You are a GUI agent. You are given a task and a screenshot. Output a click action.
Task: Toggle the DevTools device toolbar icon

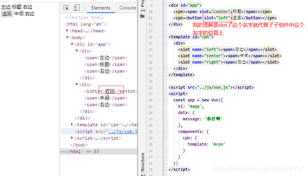[x=77, y=7]
